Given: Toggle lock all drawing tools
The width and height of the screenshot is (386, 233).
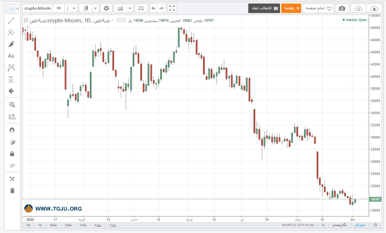Looking at the screenshot, I should [x=12, y=153].
